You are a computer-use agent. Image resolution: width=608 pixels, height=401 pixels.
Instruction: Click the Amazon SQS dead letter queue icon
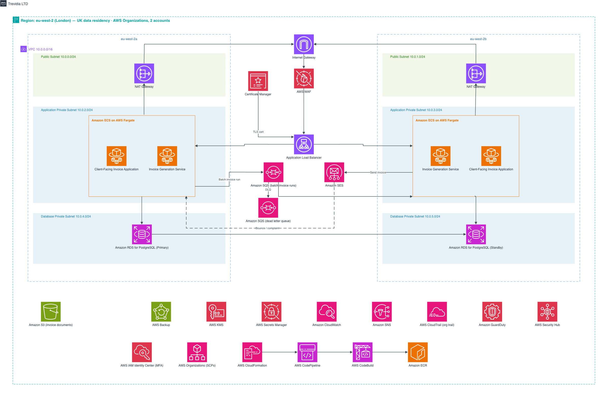268,208
